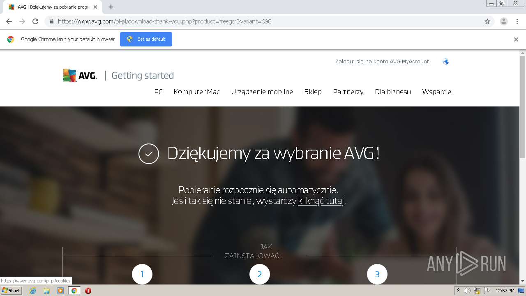Click the vertical page scrollbar thumb
Screen dimensions: 526x296
[523, 107]
